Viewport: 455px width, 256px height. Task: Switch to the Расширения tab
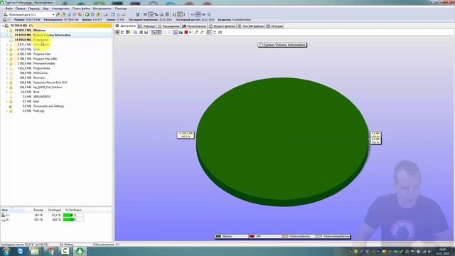[168, 26]
